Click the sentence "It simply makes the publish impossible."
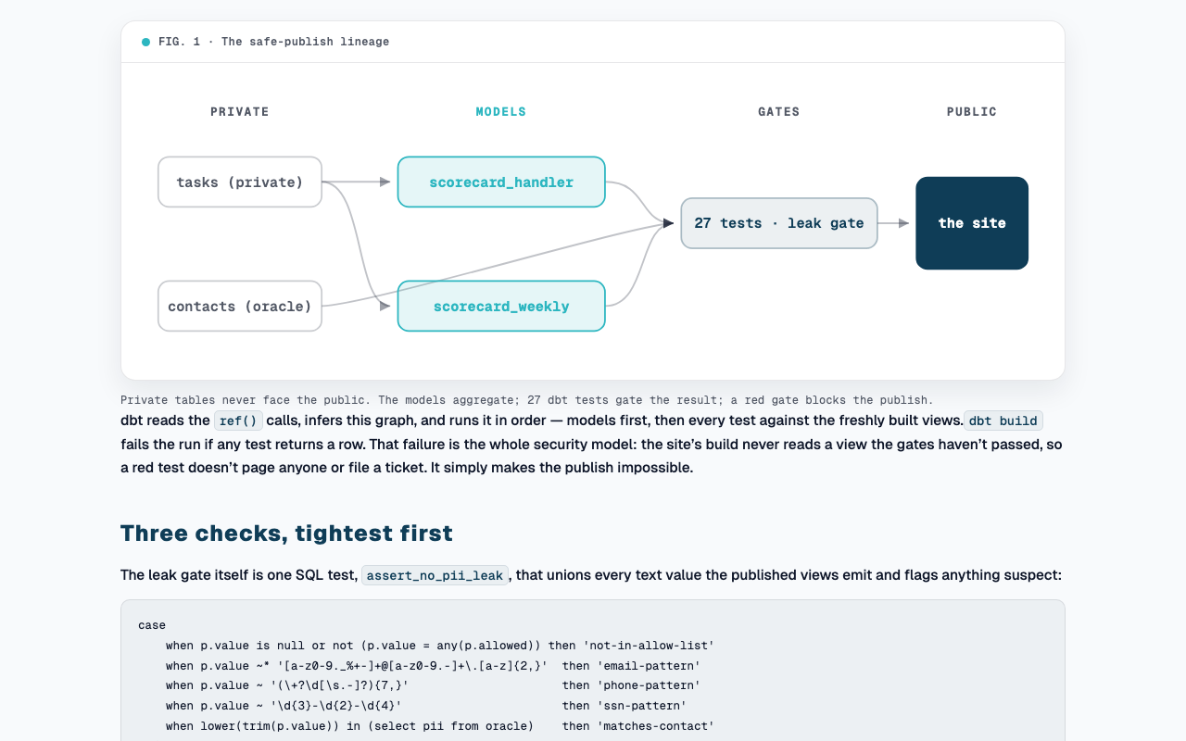 [x=561, y=468]
